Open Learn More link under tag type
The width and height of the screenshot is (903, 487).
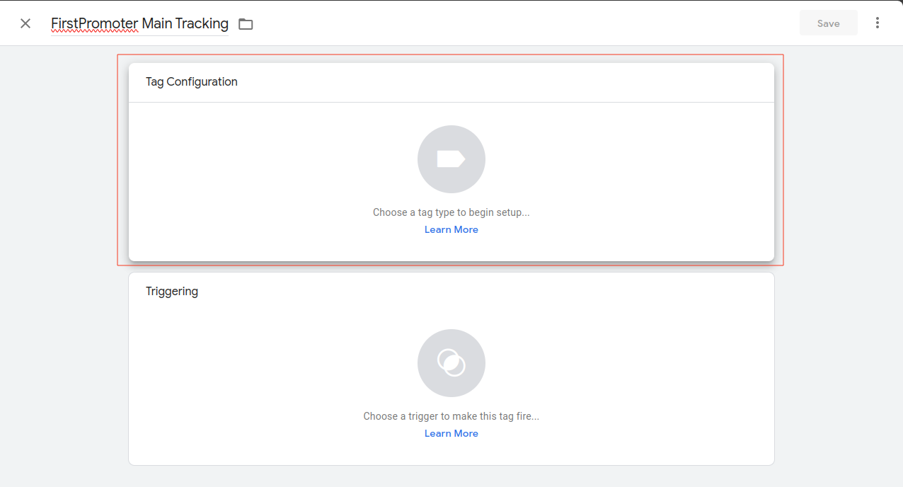[451, 229]
